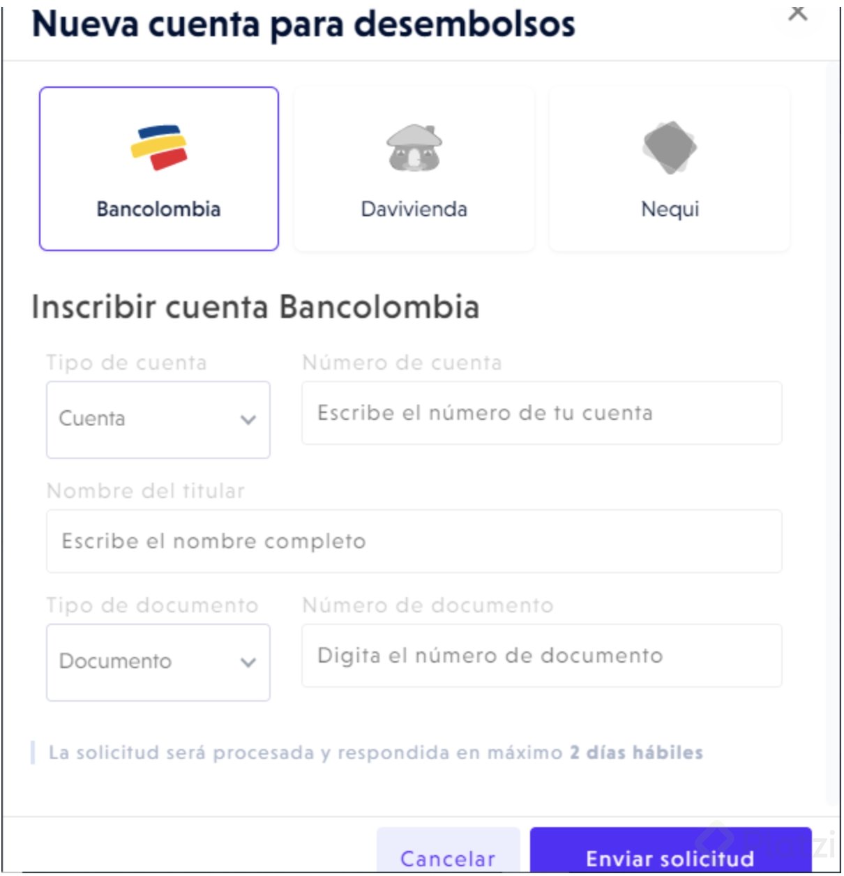Click the Davivienda house logo icon
Viewport: 844px width, 876px height.
coord(414,148)
